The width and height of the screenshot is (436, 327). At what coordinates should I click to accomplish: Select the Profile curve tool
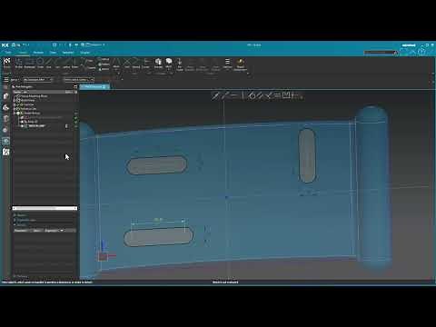[x=19, y=64]
